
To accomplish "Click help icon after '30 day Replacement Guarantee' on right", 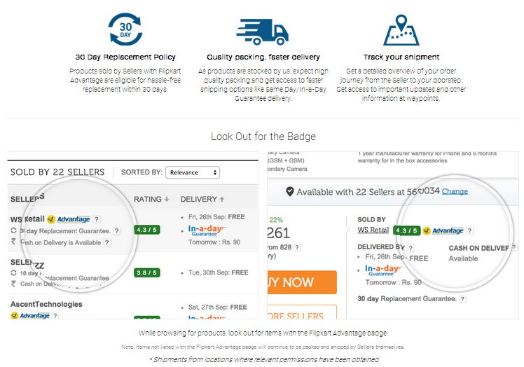I will [462, 299].
